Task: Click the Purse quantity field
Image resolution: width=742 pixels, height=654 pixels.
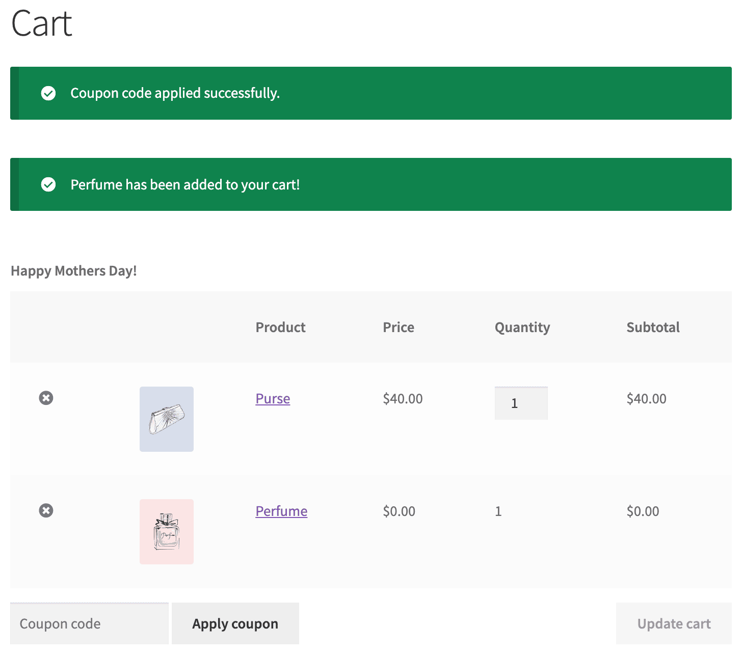Action: coord(521,403)
